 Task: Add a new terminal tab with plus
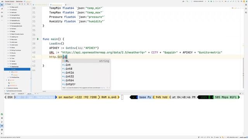click(x=35, y=93)
